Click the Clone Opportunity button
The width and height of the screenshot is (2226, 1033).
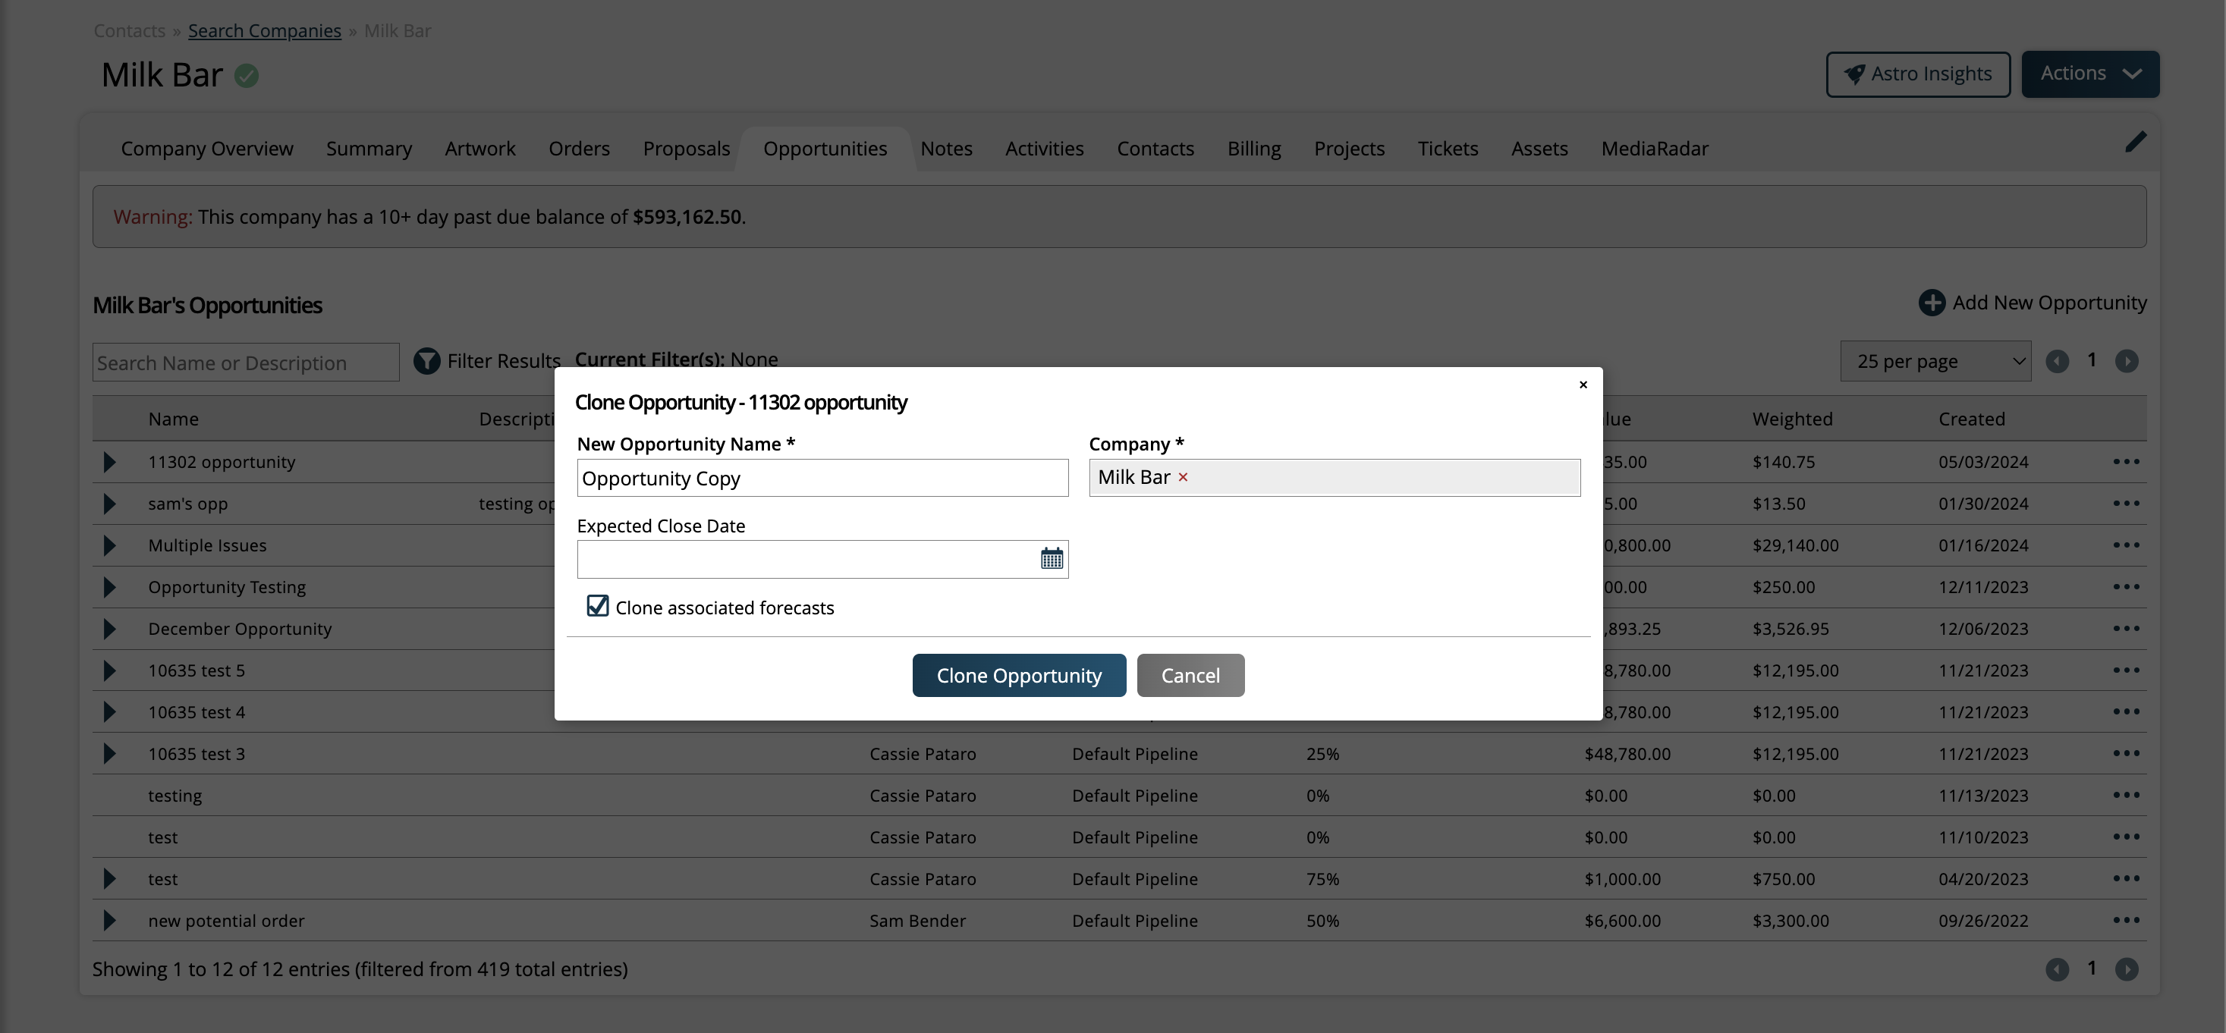click(1018, 676)
